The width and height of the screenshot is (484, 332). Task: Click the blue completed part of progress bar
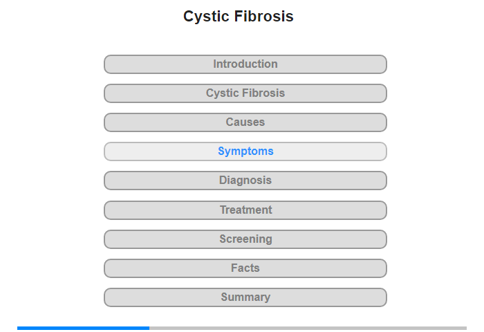click(83, 328)
